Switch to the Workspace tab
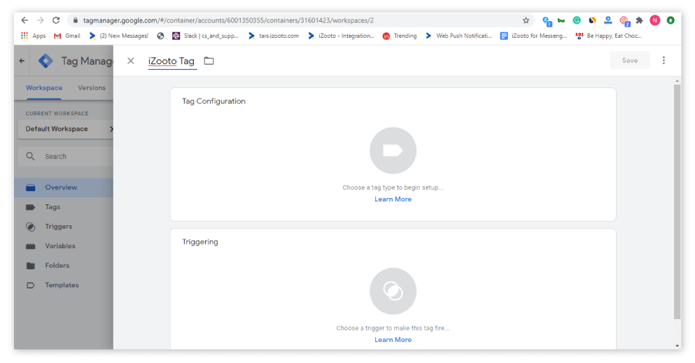695x363 pixels. [x=44, y=87]
